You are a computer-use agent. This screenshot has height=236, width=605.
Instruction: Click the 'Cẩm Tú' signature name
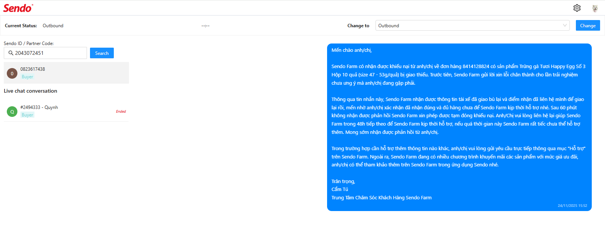tap(340, 189)
